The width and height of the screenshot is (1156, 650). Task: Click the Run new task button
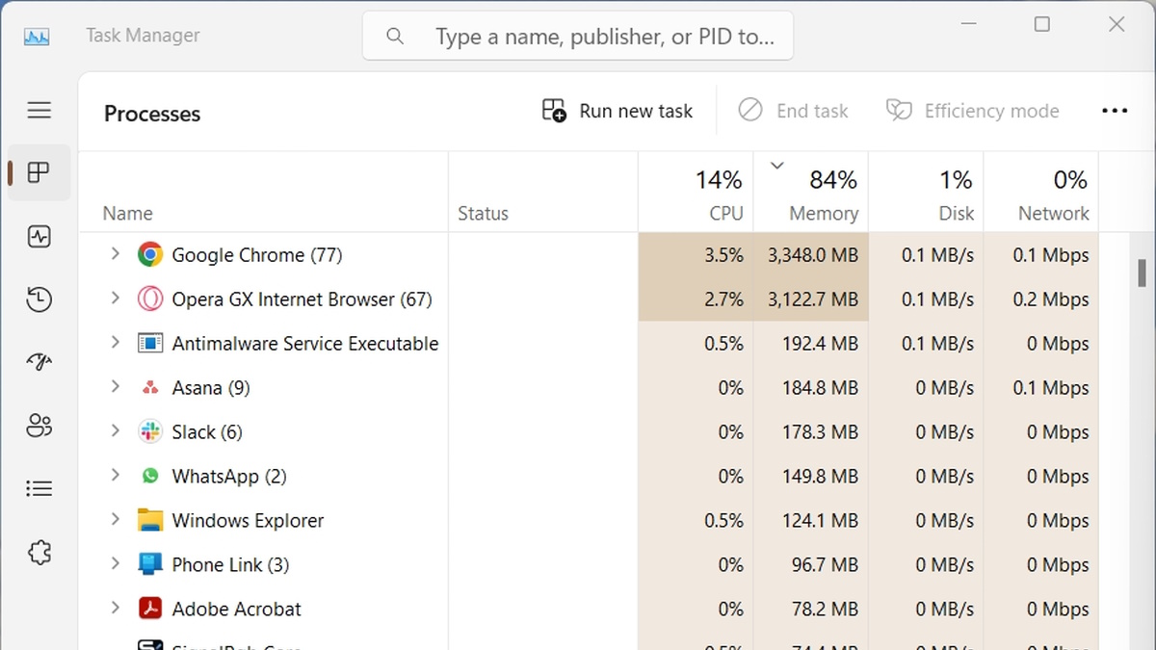[x=617, y=111]
